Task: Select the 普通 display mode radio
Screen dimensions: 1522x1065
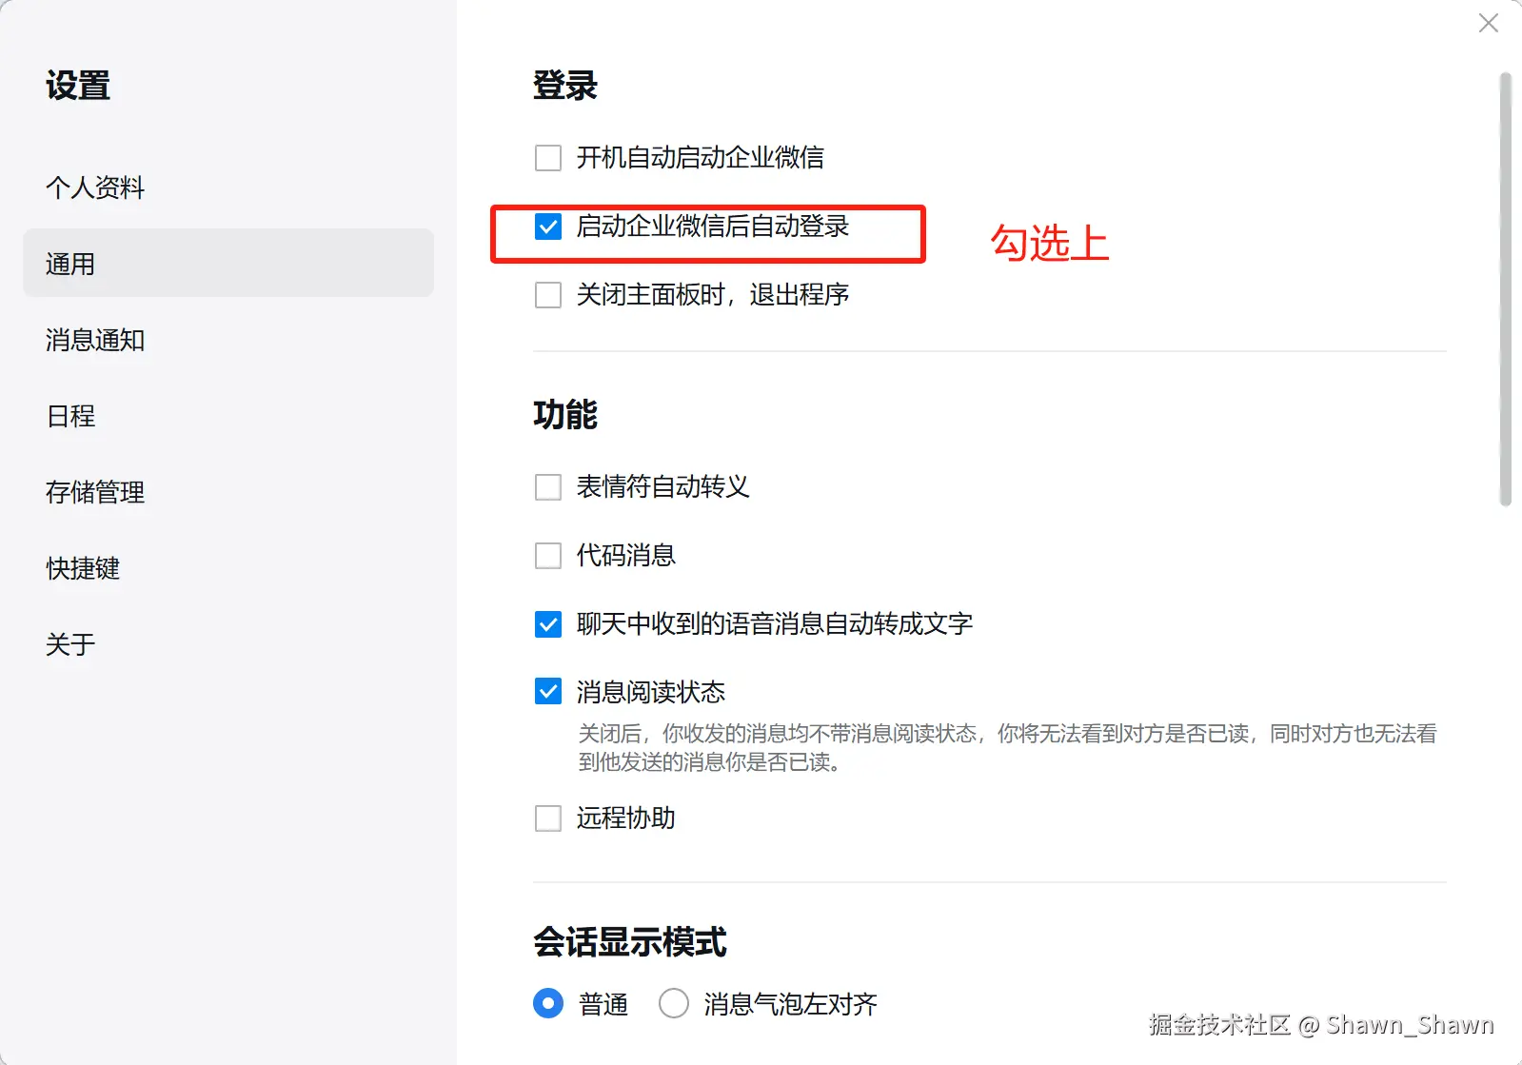Action: 548,1003
